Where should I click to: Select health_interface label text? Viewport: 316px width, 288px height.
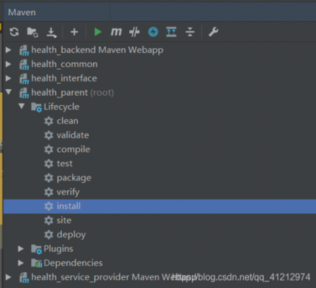64,78
